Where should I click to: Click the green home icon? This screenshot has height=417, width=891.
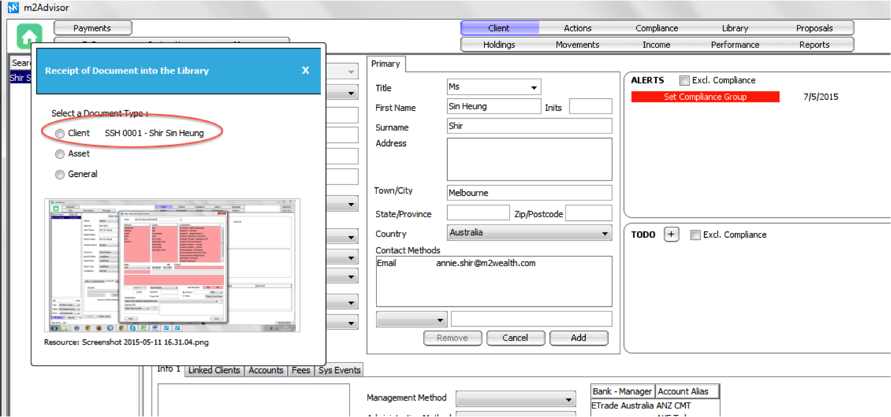click(x=29, y=36)
